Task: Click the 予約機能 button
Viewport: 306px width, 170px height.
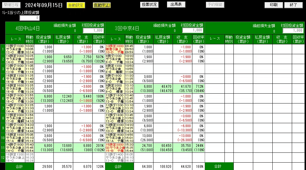Action: (215, 5)
